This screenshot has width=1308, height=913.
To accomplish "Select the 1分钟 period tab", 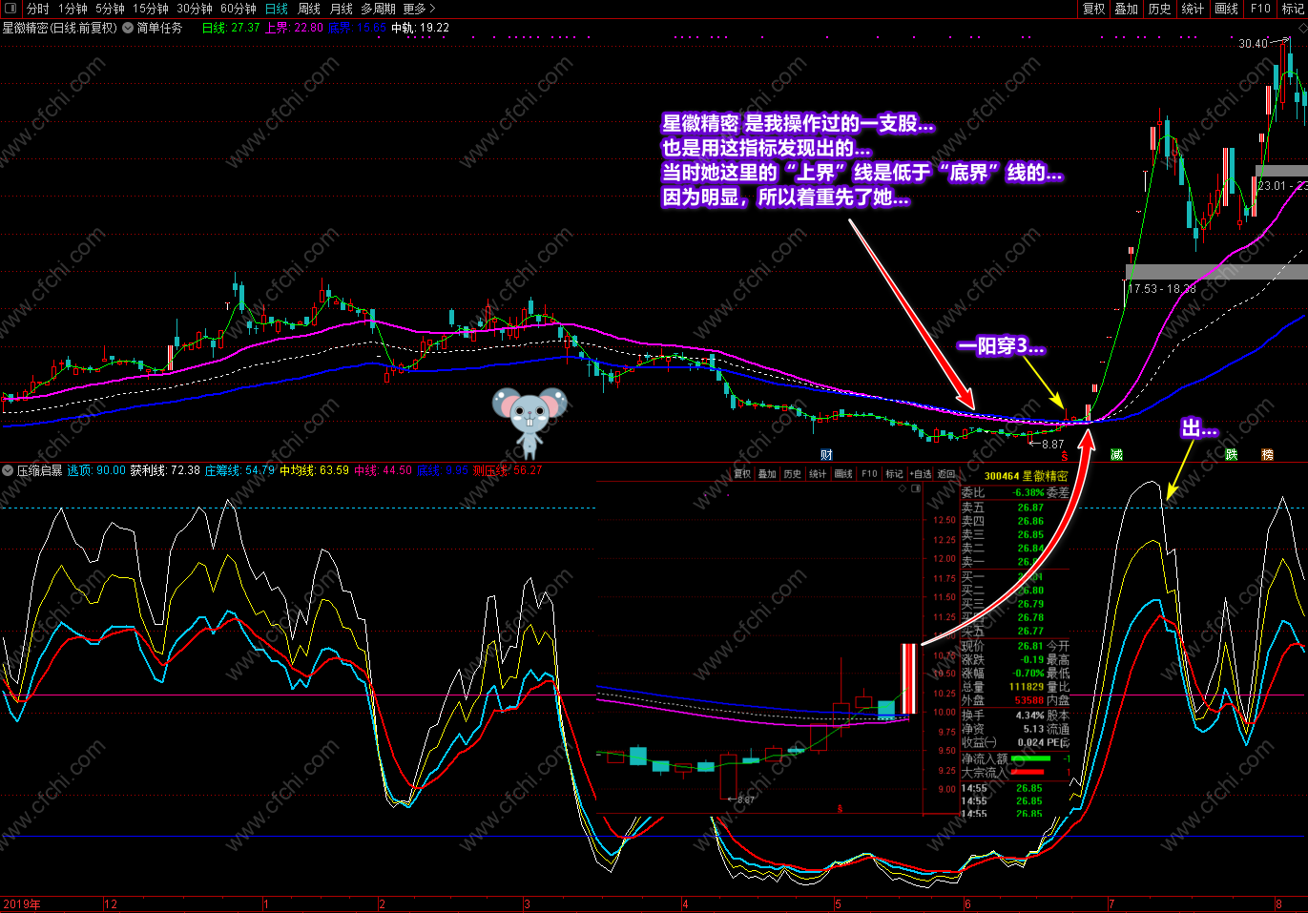I will point(73,9).
